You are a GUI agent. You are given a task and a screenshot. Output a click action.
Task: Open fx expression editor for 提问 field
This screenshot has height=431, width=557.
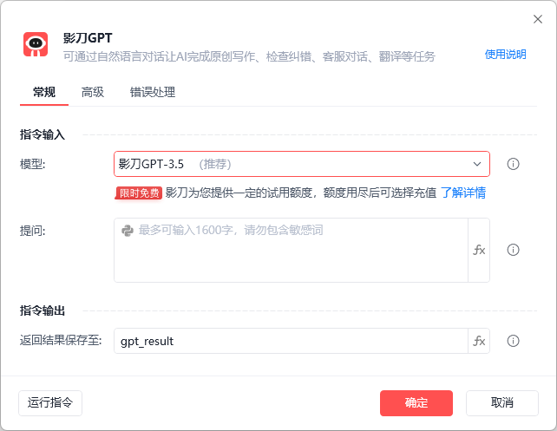pyautogui.click(x=479, y=251)
